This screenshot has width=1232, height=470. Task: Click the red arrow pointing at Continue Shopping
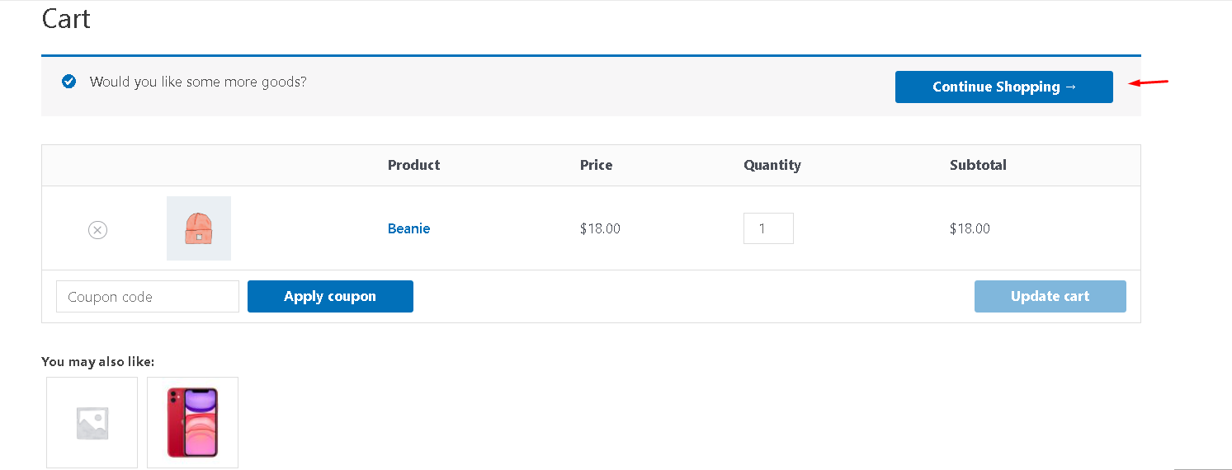1149,82
